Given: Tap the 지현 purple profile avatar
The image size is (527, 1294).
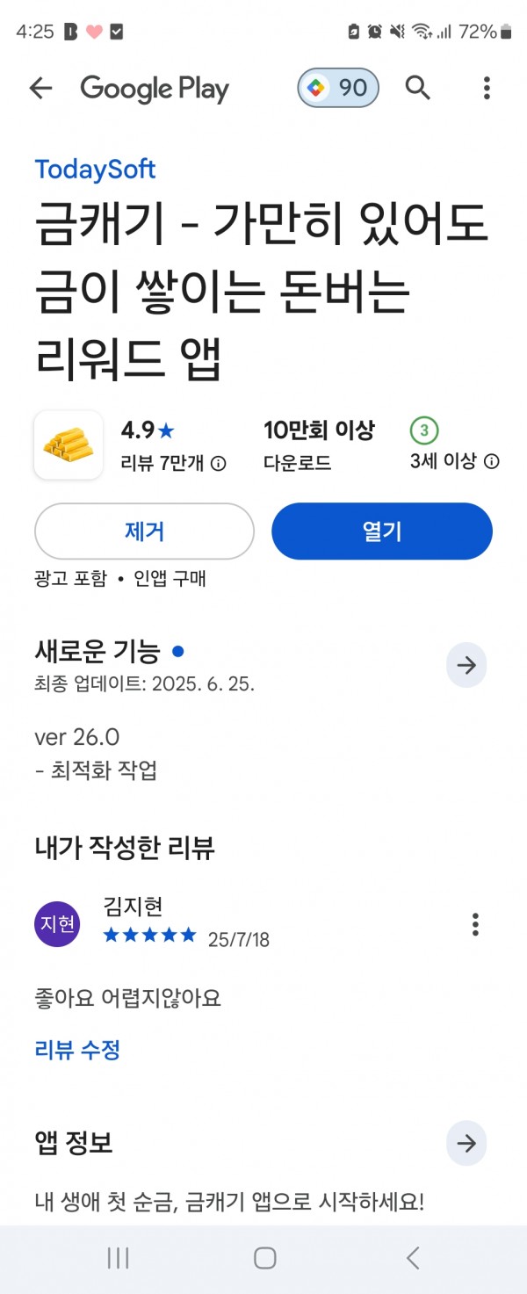Looking at the screenshot, I should pos(57,924).
